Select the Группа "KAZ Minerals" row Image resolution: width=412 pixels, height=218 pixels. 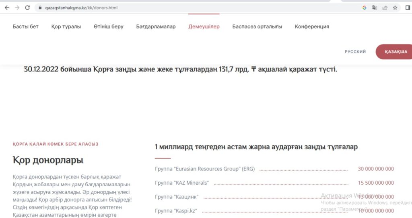click(x=274, y=183)
